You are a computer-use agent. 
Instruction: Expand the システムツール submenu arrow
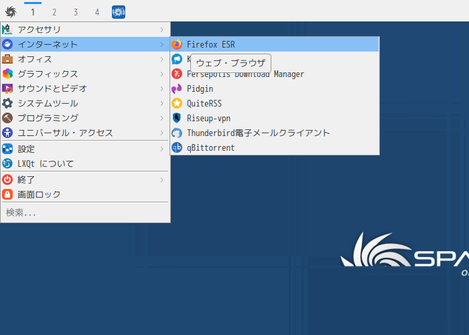162,103
